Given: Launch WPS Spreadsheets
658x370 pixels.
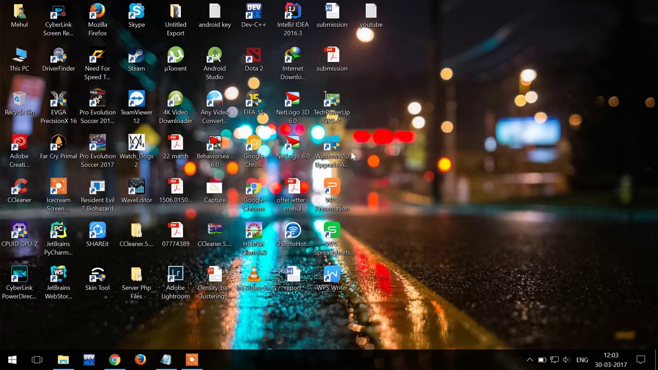Looking at the screenshot, I should click(x=332, y=239).
